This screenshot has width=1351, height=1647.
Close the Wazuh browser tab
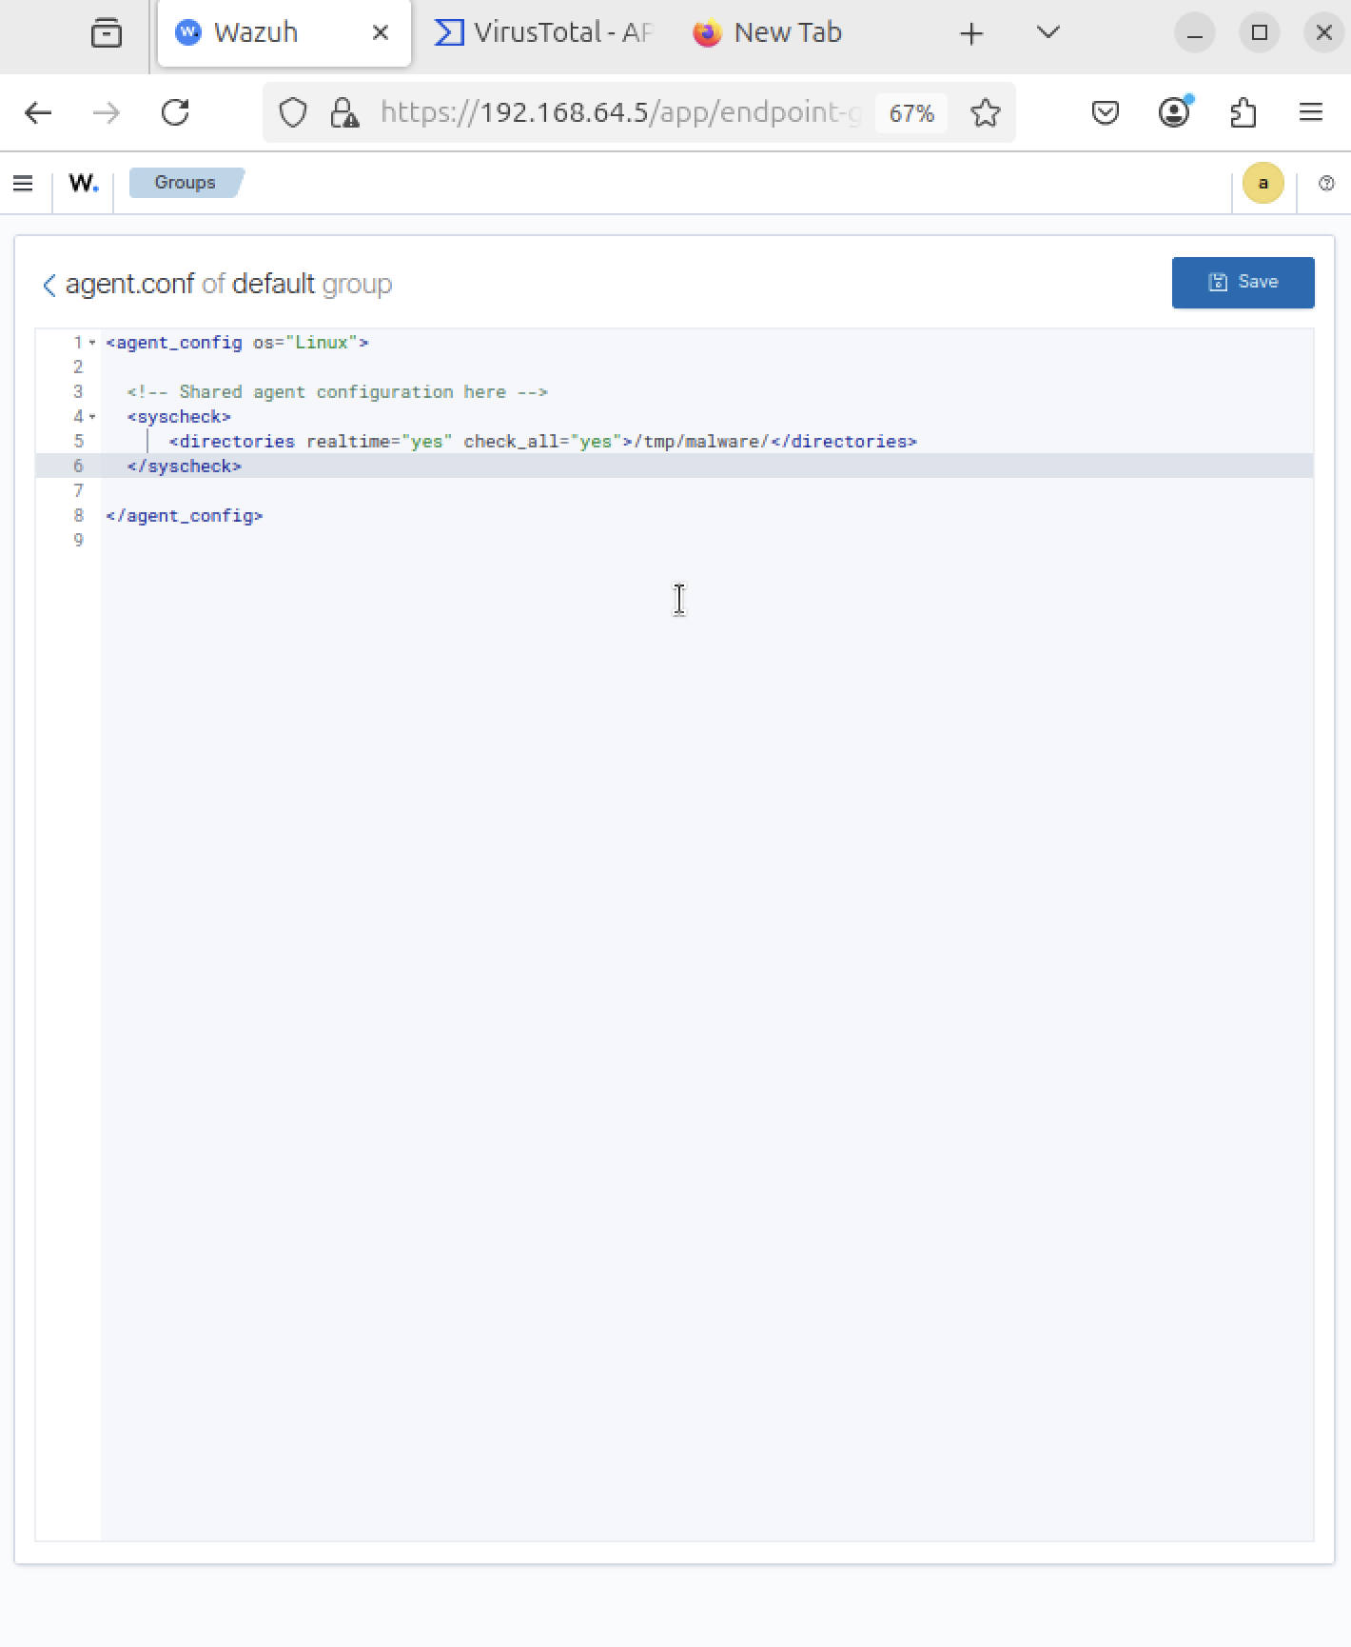[381, 33]
